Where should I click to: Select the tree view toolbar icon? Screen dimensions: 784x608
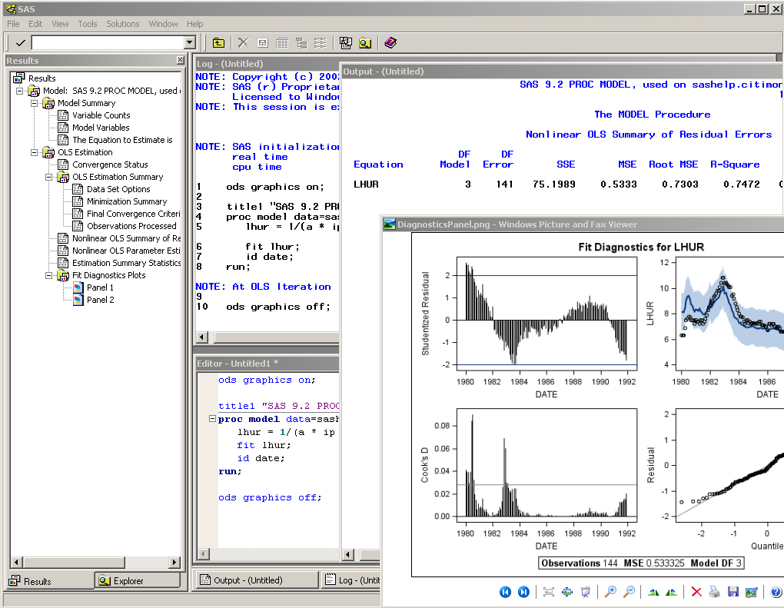point(301,43)
